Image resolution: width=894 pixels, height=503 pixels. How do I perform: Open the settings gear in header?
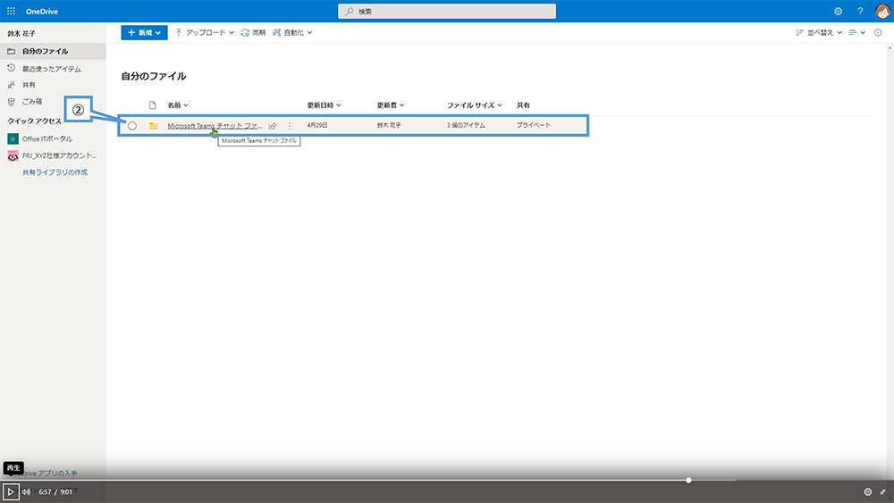tap(838, 12)
